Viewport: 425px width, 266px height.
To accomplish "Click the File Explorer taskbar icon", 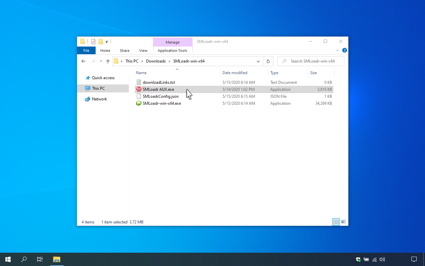I will [x=57, y=259].
